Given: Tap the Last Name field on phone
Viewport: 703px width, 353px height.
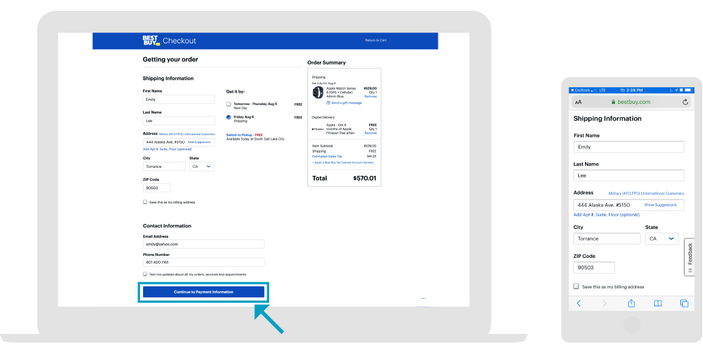Looking at the screenshot, I should [628, 176].
